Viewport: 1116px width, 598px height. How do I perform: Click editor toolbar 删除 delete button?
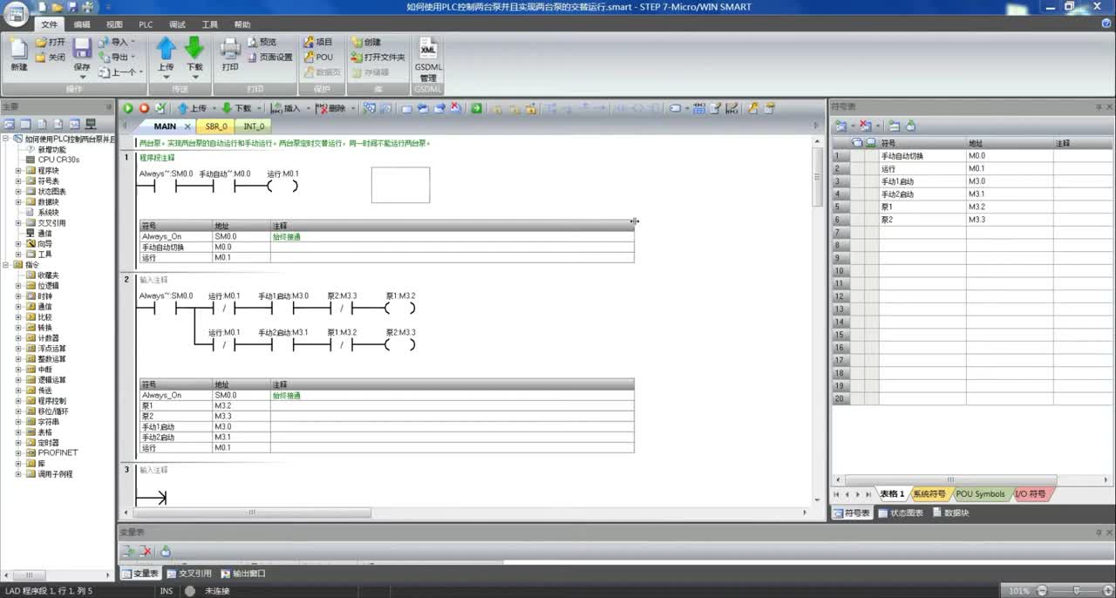(x=330, y=108)
